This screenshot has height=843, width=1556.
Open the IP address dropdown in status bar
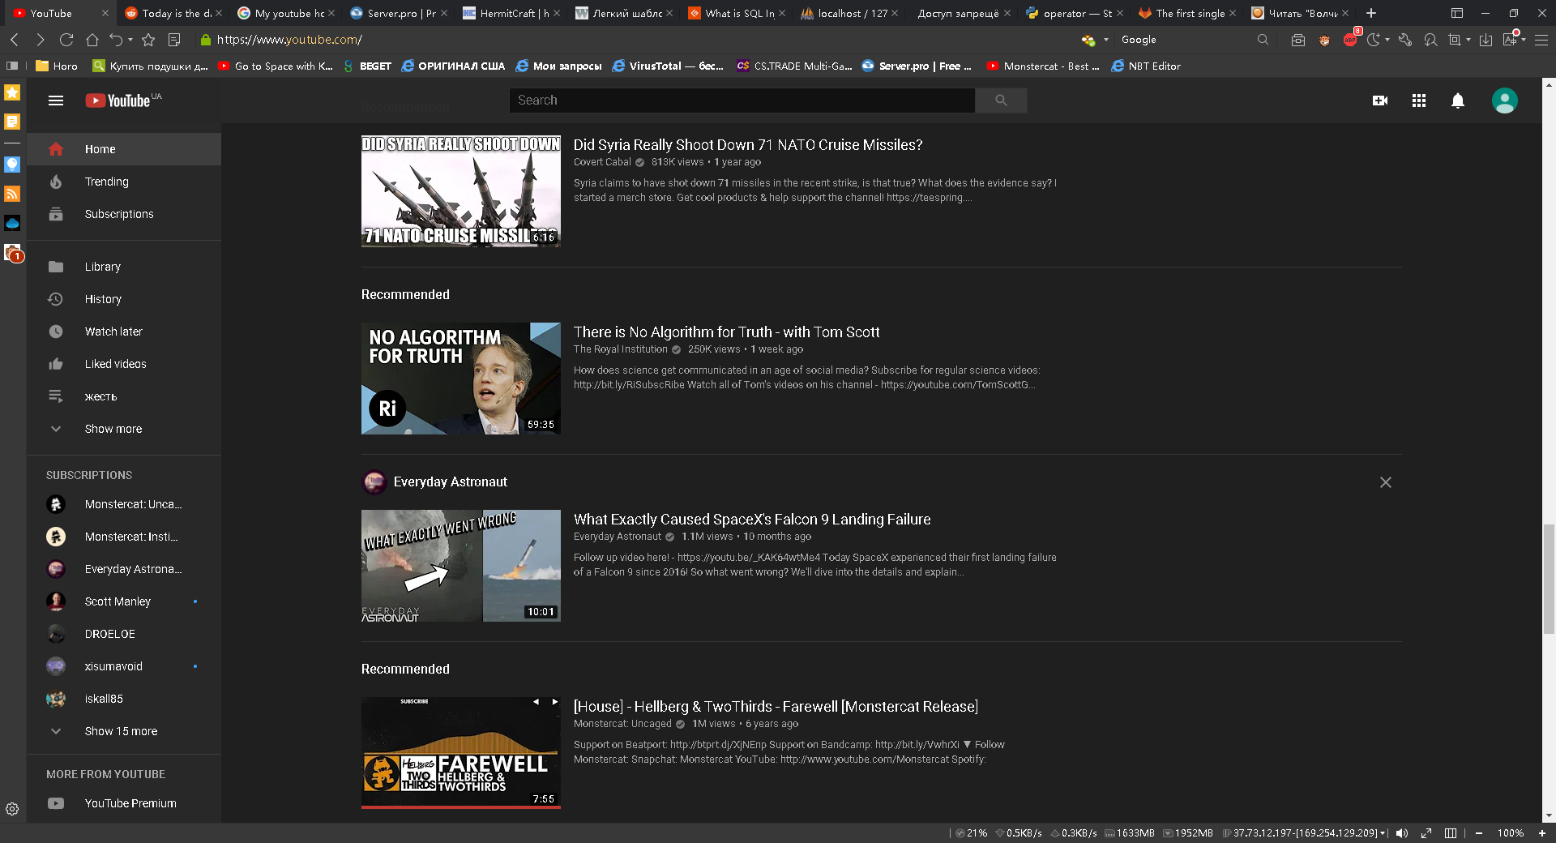click(1383, 833)
